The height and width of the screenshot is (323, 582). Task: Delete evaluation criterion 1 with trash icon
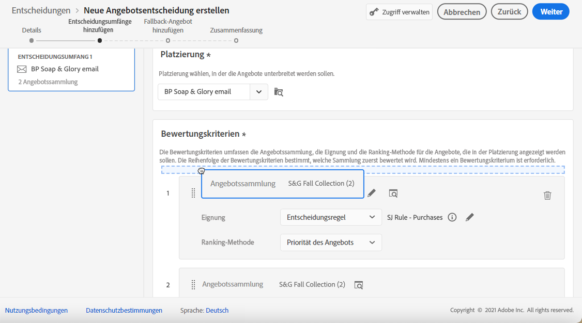(547, 195)
